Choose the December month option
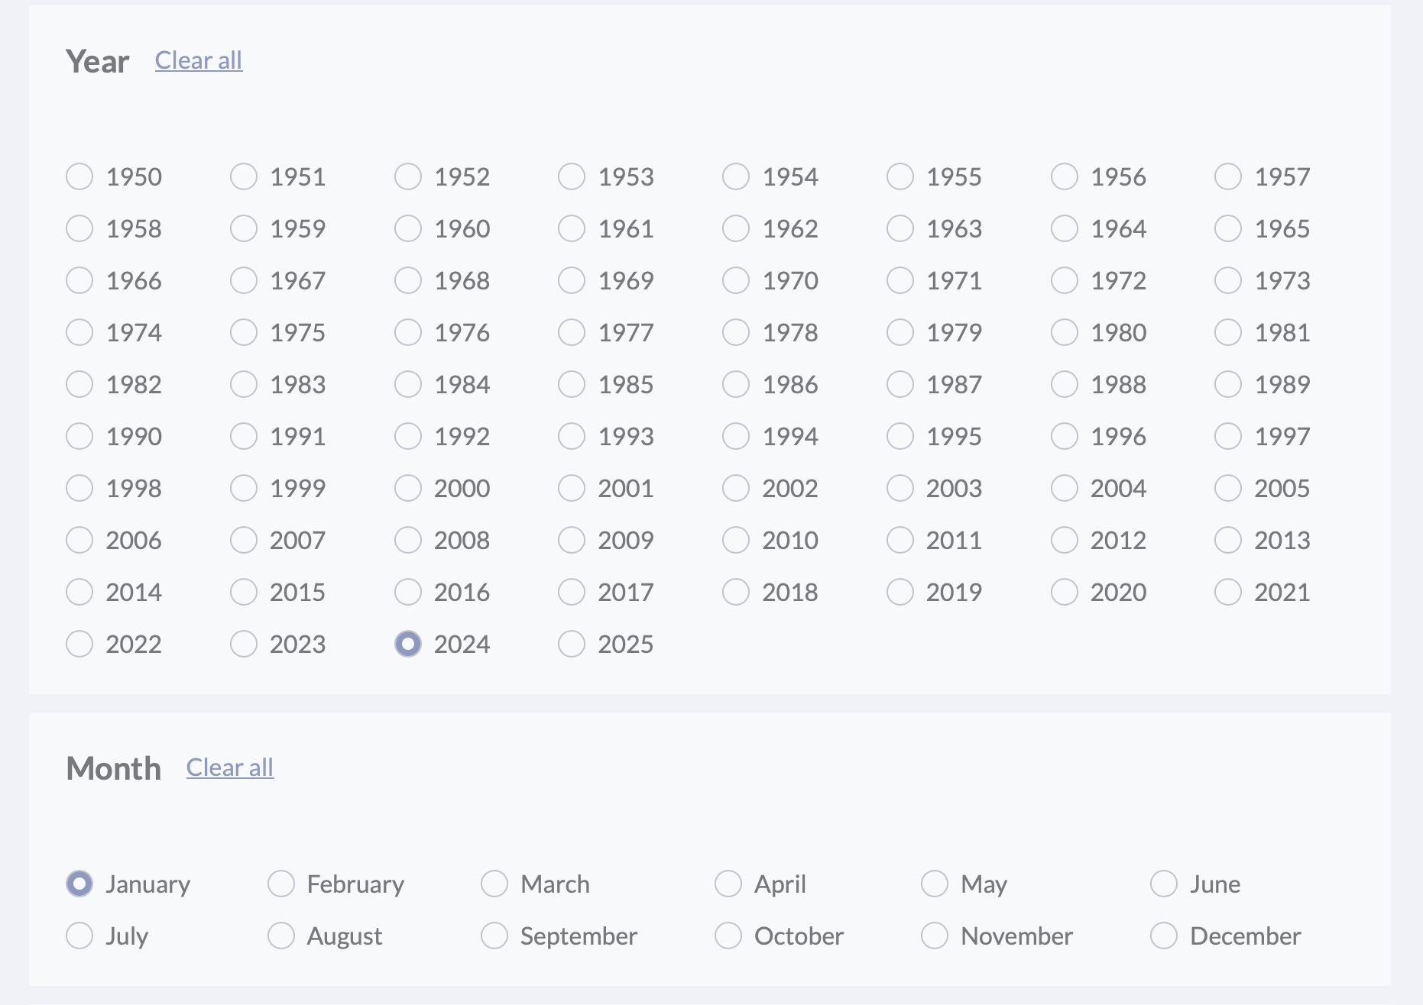This screenshot has width=1423, height=1005. point(1164,936)
